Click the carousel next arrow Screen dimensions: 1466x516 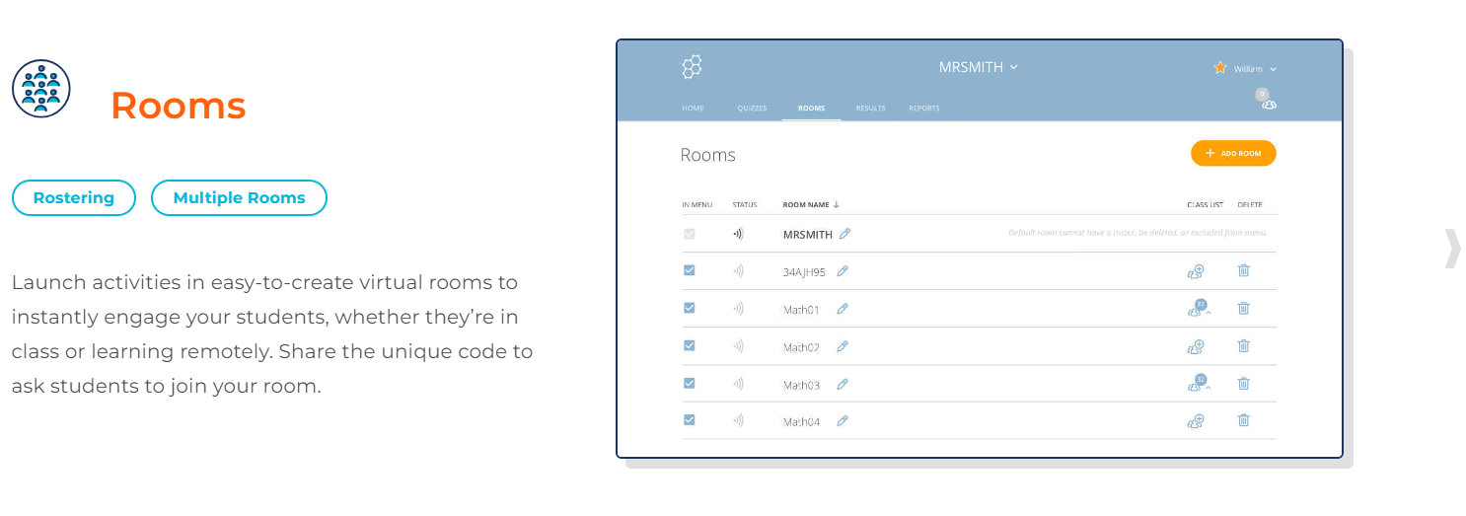(x=1452, y=248)
